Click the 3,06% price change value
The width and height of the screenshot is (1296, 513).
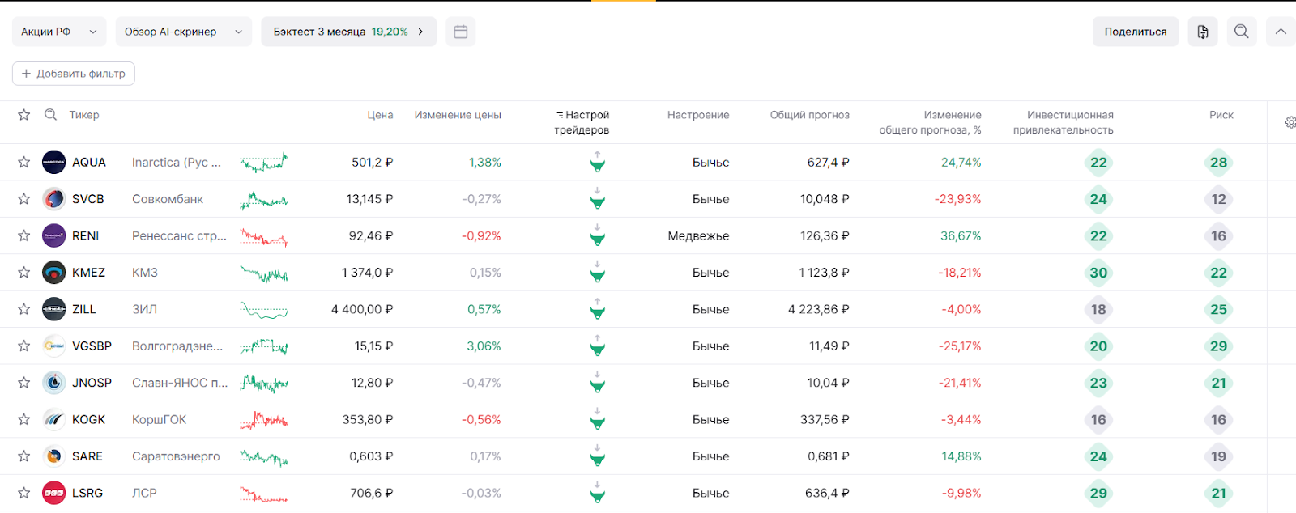click(x=484, y=346)
